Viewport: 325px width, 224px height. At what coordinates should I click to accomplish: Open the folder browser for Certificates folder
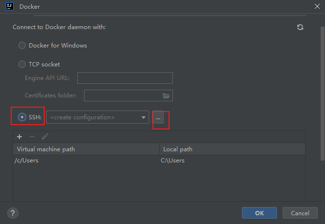tap(166, 96)
